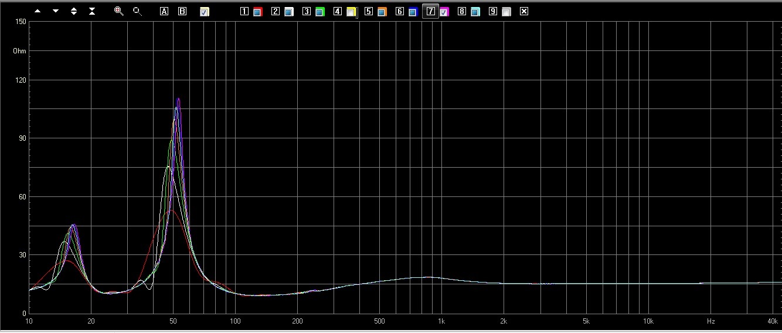The width and height of the screenshot is (782, 333).
Task: Toggle the yellow curve 4 swatch
Action: tap(351, 12)
